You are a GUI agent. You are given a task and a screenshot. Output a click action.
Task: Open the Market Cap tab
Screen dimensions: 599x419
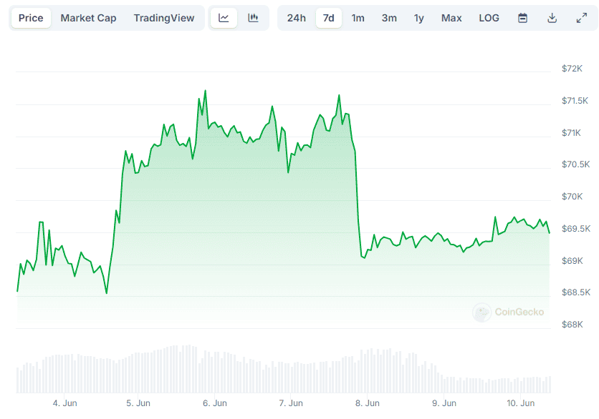click(88, 18)
